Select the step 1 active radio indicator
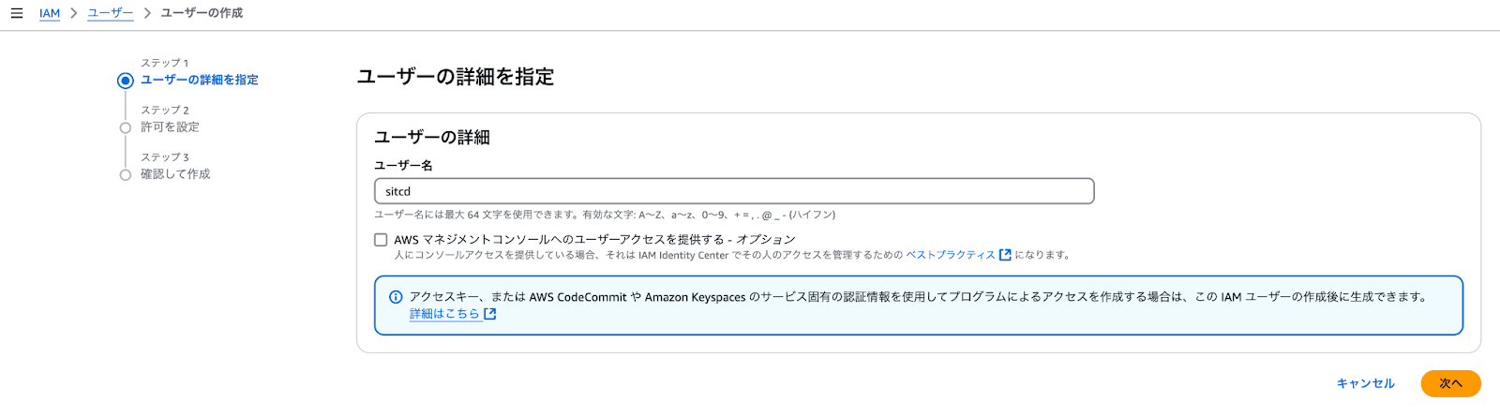This screenshot has width=1500, height=417. point(126,81)
